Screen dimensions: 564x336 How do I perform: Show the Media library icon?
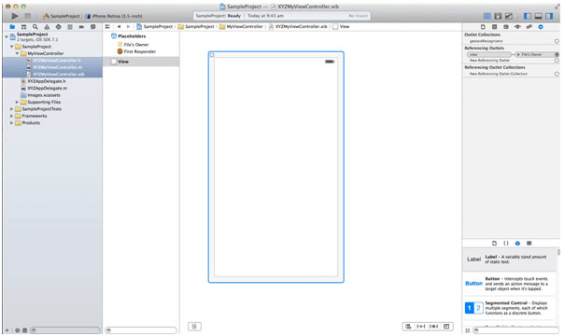point(529,244)
